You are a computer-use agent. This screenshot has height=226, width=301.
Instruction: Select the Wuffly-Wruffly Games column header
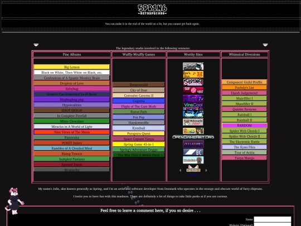tap(139, 54)
